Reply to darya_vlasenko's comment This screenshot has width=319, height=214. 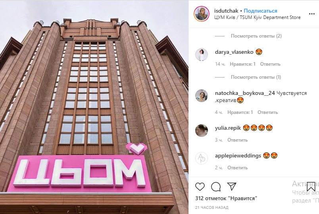pyautogui.click(x=270, y=64)
